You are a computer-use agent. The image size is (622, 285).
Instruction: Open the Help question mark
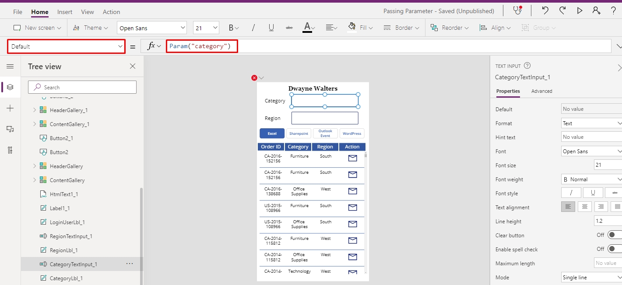(614, 11)
